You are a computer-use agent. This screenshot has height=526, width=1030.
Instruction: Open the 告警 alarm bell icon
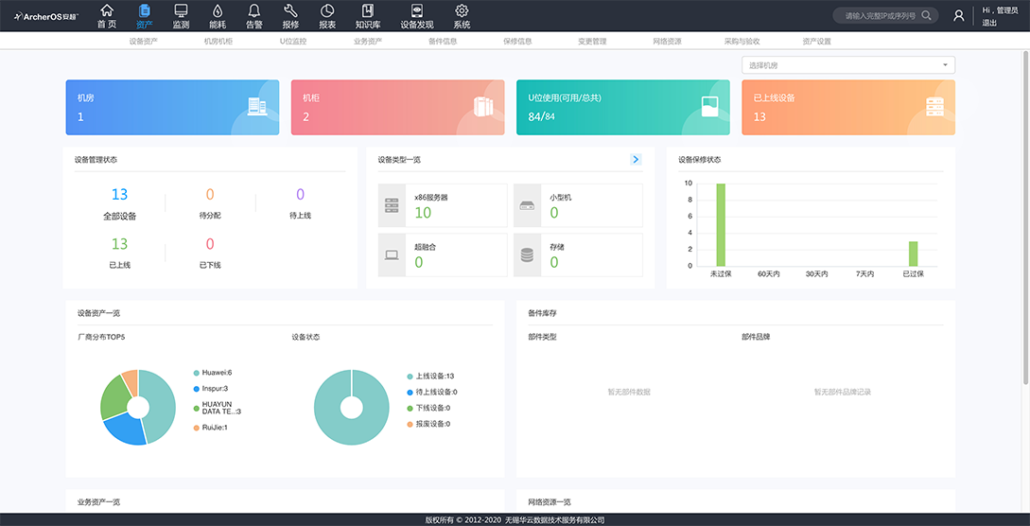[x=253, y=10]
